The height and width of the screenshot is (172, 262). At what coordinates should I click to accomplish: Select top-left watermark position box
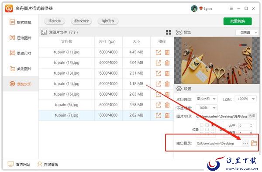pos(202,125)
